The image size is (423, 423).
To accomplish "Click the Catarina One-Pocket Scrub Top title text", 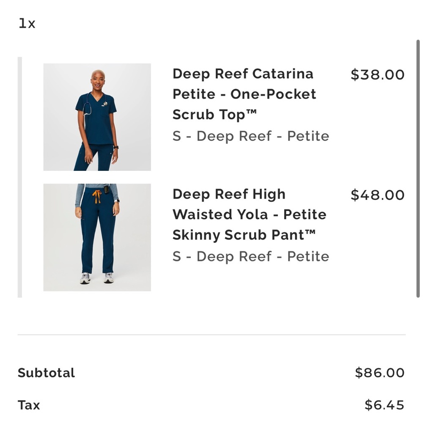I will pos(243,94).
